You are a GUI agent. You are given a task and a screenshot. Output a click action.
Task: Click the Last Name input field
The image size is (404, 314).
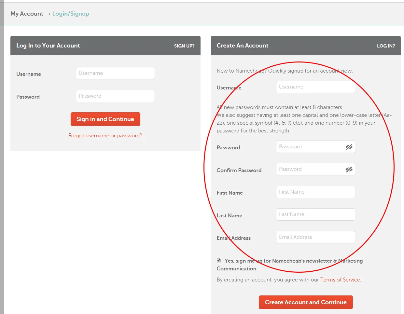315,214
